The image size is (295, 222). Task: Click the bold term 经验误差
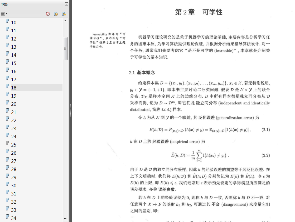[x=161, y=142]
